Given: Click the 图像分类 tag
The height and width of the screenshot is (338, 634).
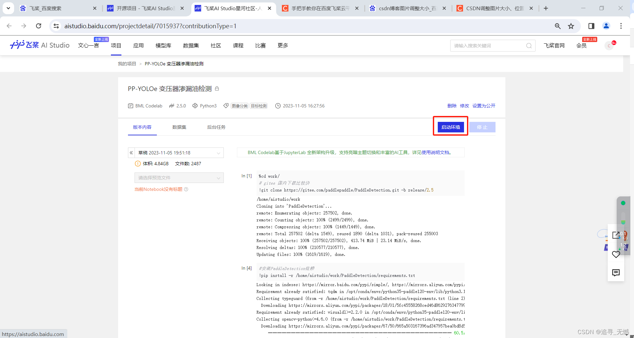Looking at the screenshot, I should [x=240, y=106].
